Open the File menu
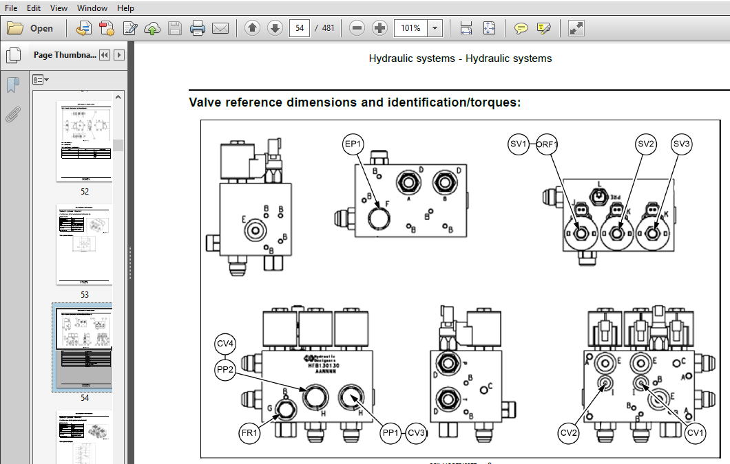The width and height of the screenshot is (730, 464). point(11,8)
